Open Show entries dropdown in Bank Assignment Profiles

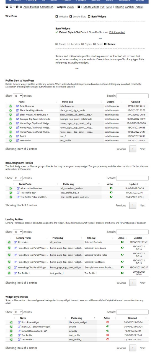tap(18, 178)
